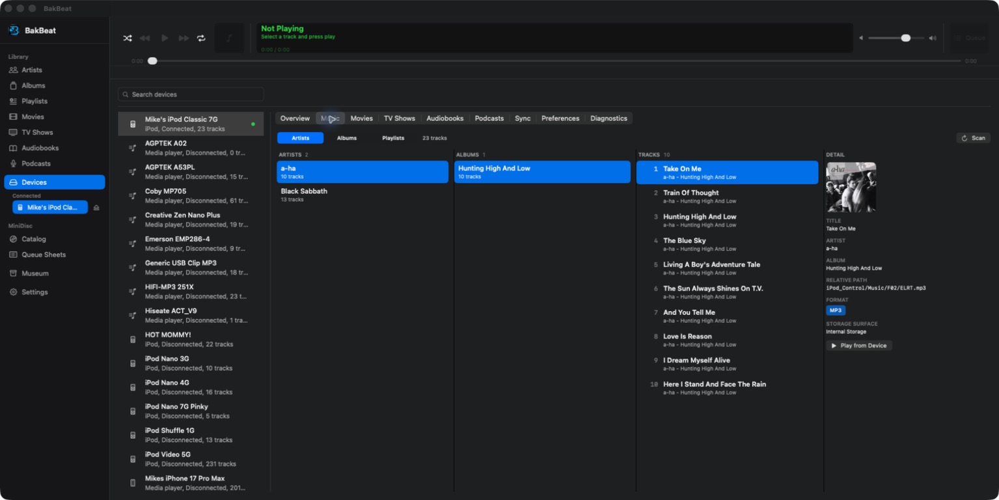Click the music note artwork placeholder
The width and height of the screenshot is (999, 500).
point(229,38)
